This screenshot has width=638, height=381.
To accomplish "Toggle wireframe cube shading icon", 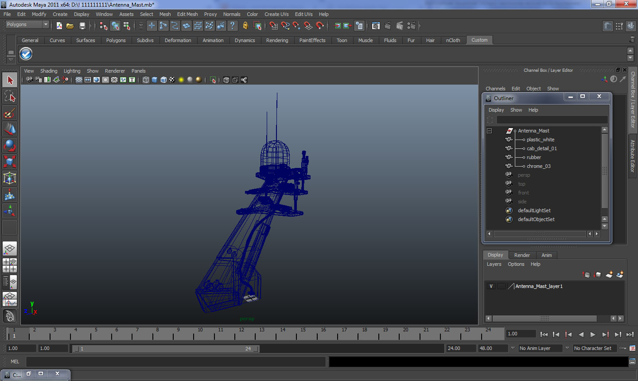I will [146, 80].
